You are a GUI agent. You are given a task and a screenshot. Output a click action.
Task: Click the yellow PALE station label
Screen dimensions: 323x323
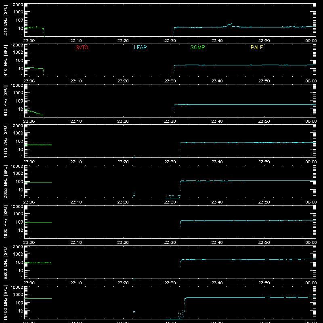[257, 47]
